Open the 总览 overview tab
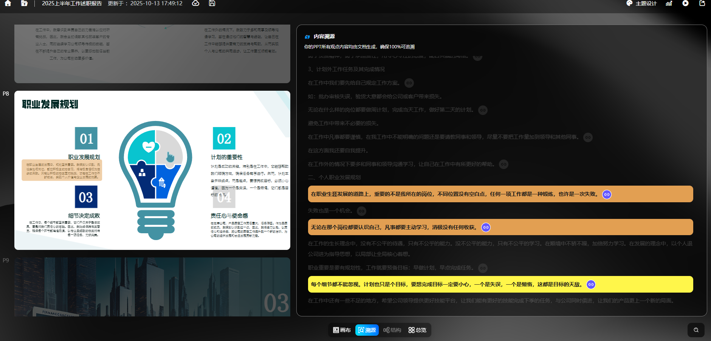The width and height of the screenshot is (711, 341). (417, 330)
